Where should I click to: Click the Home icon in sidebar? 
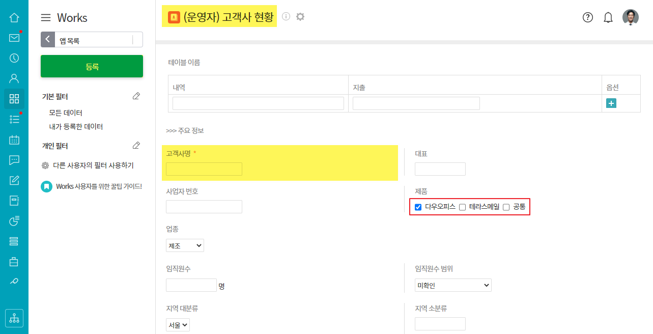(x=14, y=18)
